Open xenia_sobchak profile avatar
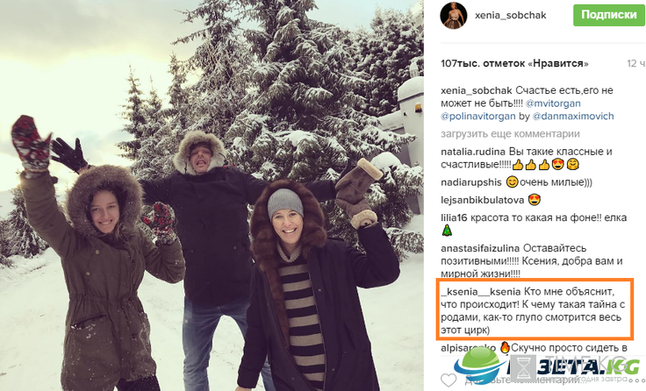This screenshot has height=391, width=646. pyautogui.click(x=454, y=16)
